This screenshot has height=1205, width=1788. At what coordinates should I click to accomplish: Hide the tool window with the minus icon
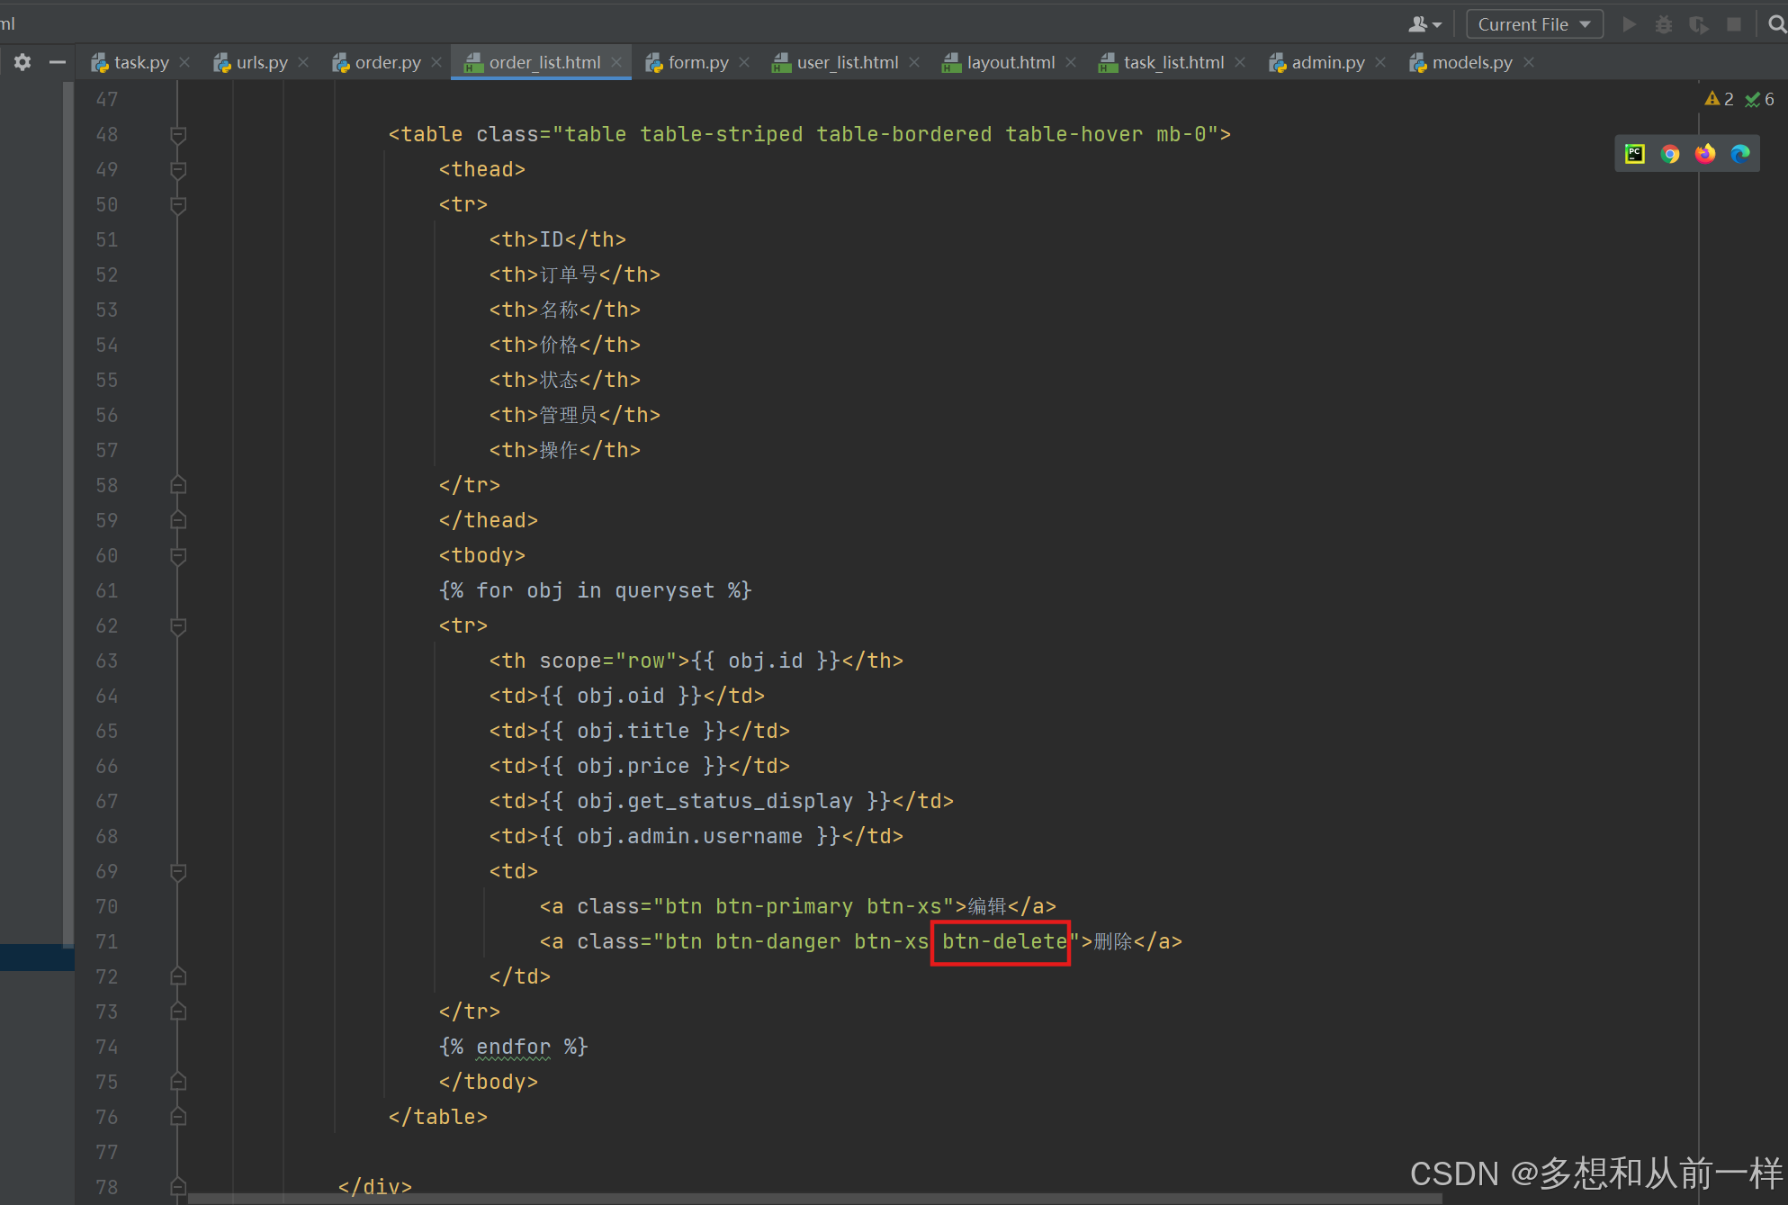tap(58, 62)
